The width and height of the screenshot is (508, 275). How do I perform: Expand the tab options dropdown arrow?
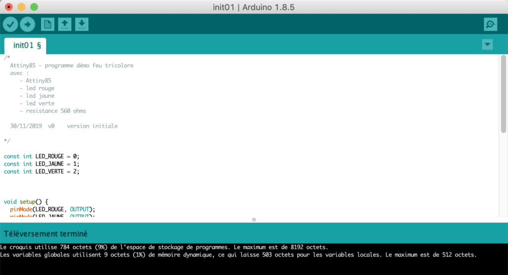pos(487,45)
